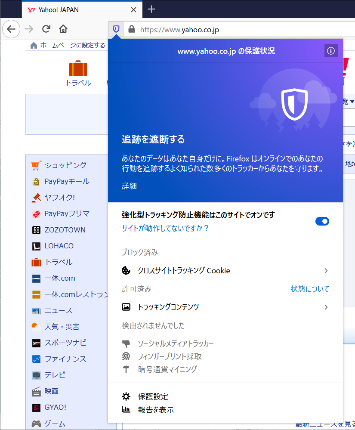This screenshot has width=355, height=430.
Task: Click 一休.comレストラン sidebar link
Action: [76, 294]
